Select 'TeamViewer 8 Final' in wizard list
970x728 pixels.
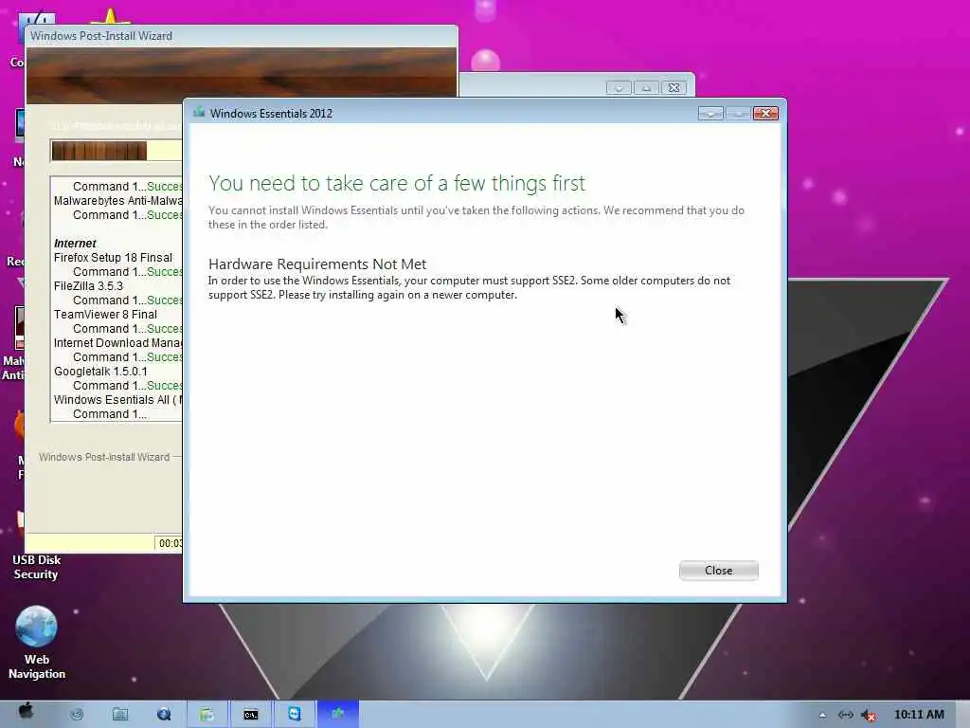click(x=105, y=315)
